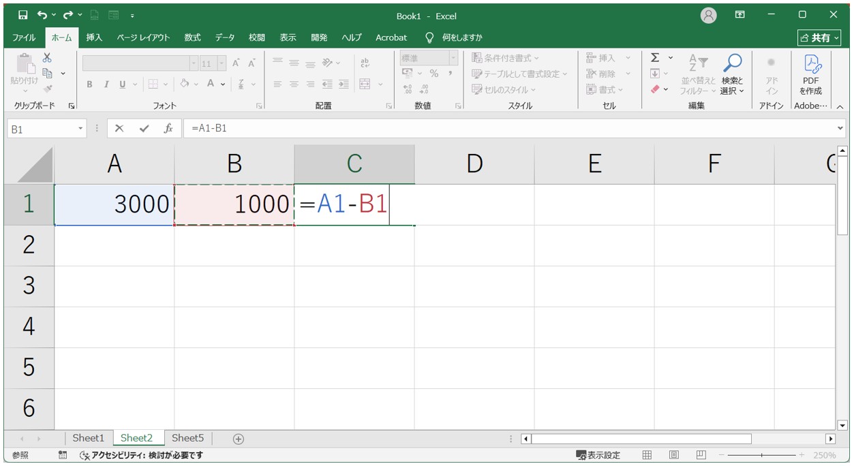854x466 pixels.
Task: Click the AutoSum sigma icon
Action: pyautogui.click(x=655, y=58)
